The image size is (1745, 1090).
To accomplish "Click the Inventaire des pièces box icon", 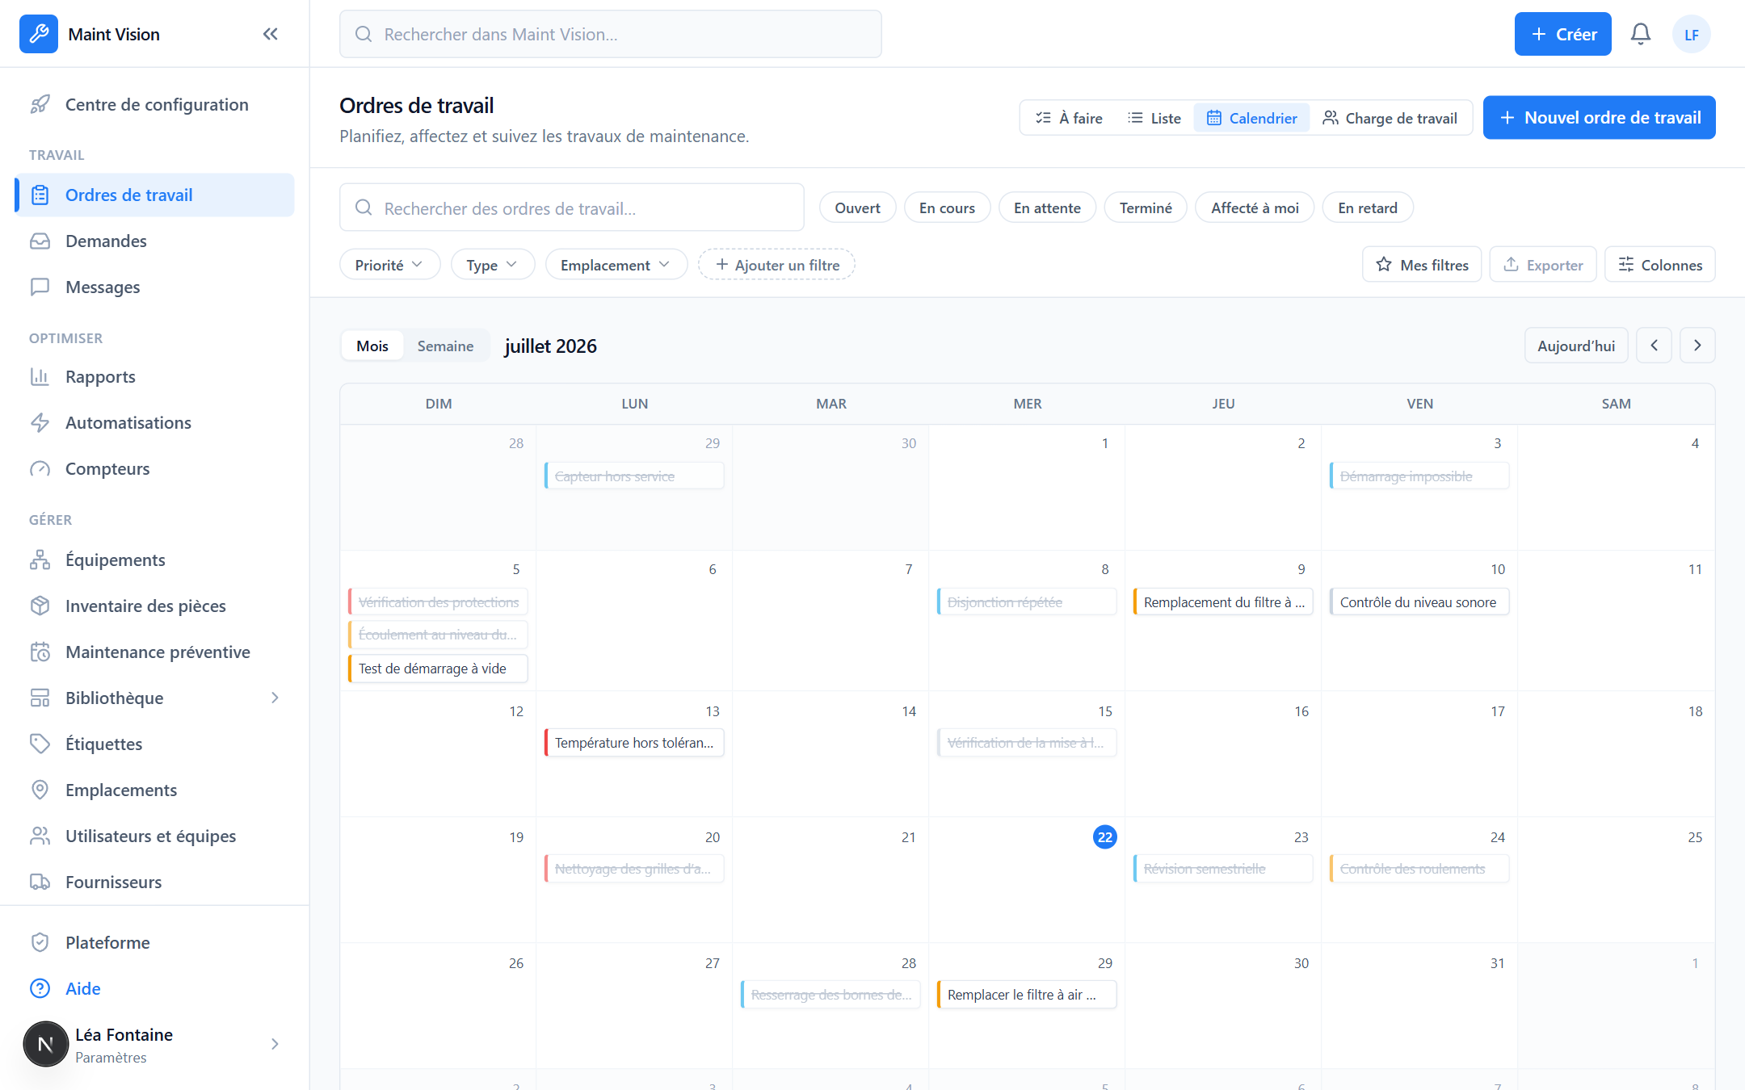I will tap(40, 606).
